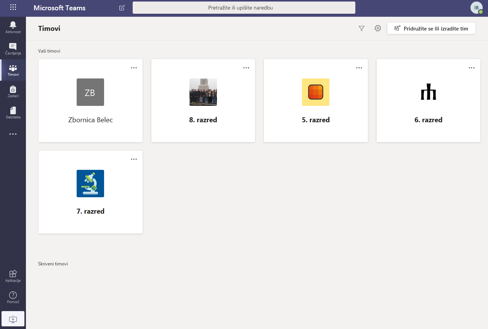Expand the Skriveni timovi section

pos(53,264)
